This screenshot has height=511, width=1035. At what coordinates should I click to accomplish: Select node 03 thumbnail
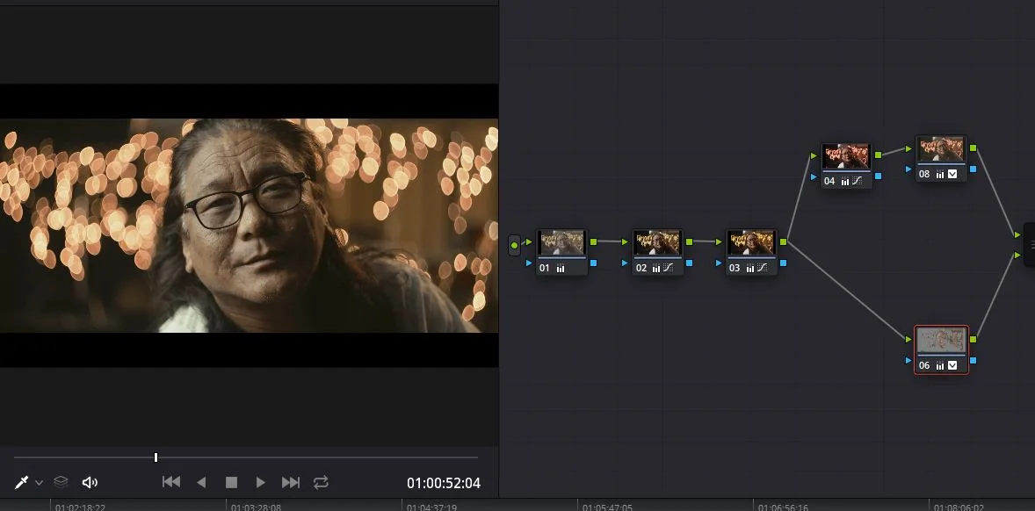tap(752, 243)
